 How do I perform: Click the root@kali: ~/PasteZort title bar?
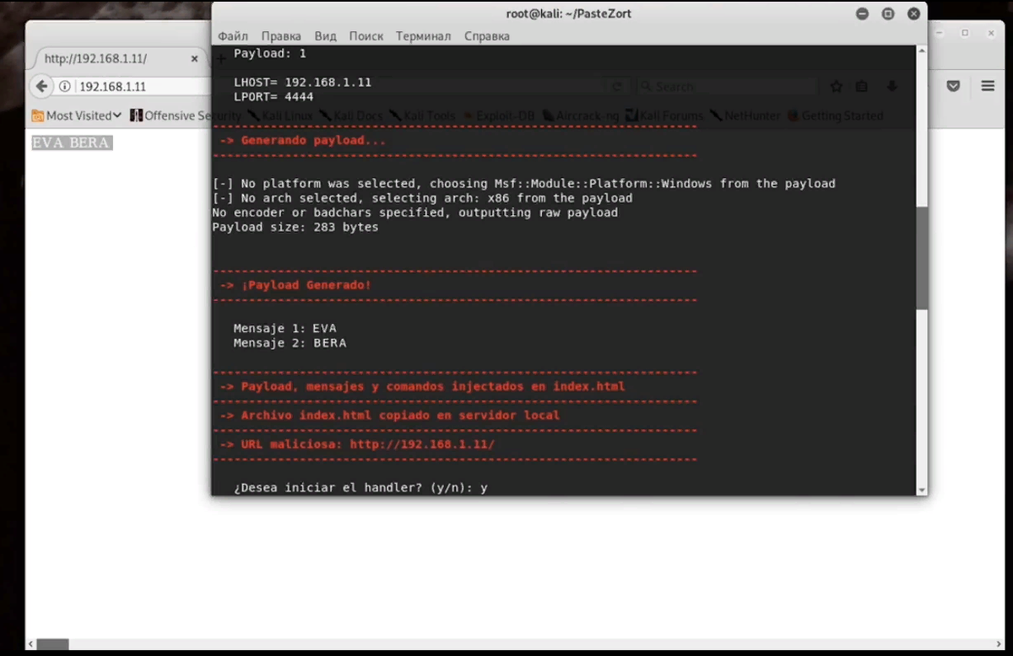tap(568, 13)
